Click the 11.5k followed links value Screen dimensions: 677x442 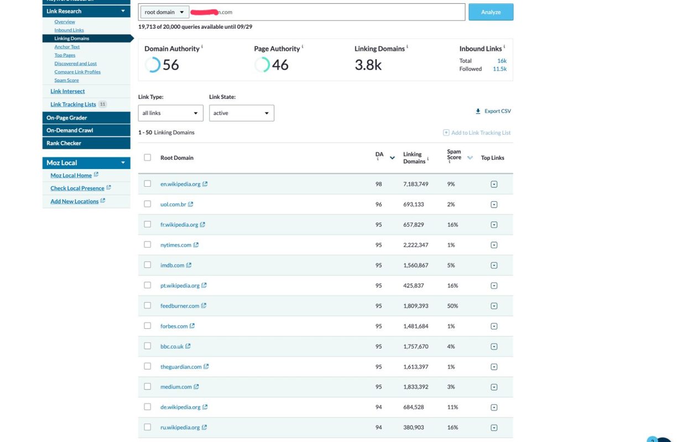499,69
